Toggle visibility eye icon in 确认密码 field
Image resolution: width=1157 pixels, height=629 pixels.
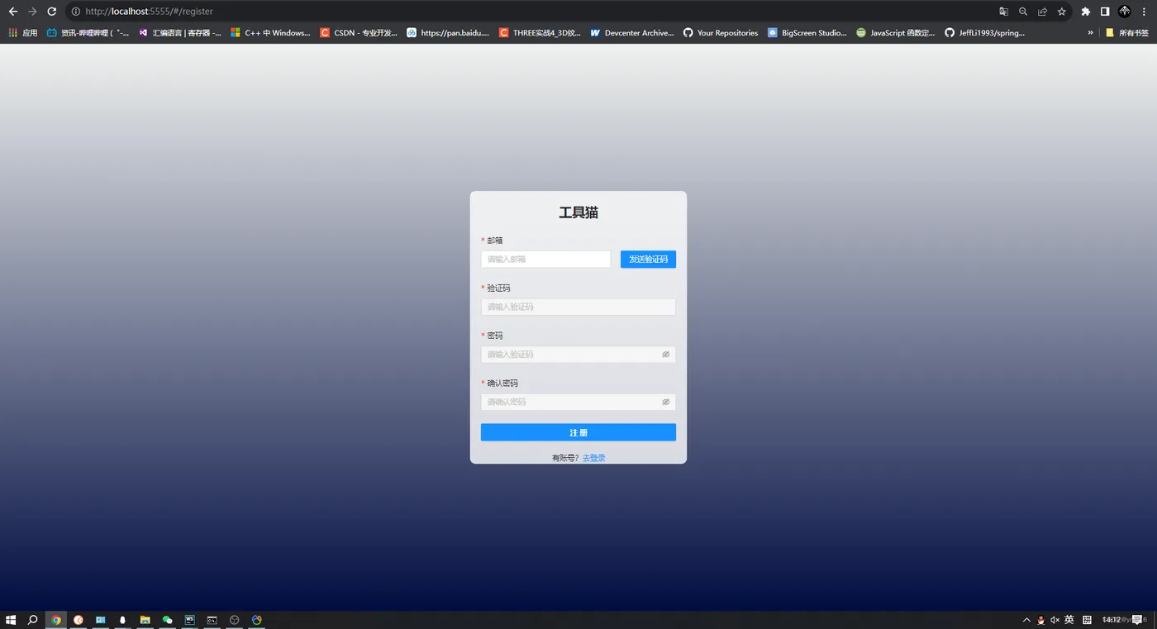coord(666,402)
